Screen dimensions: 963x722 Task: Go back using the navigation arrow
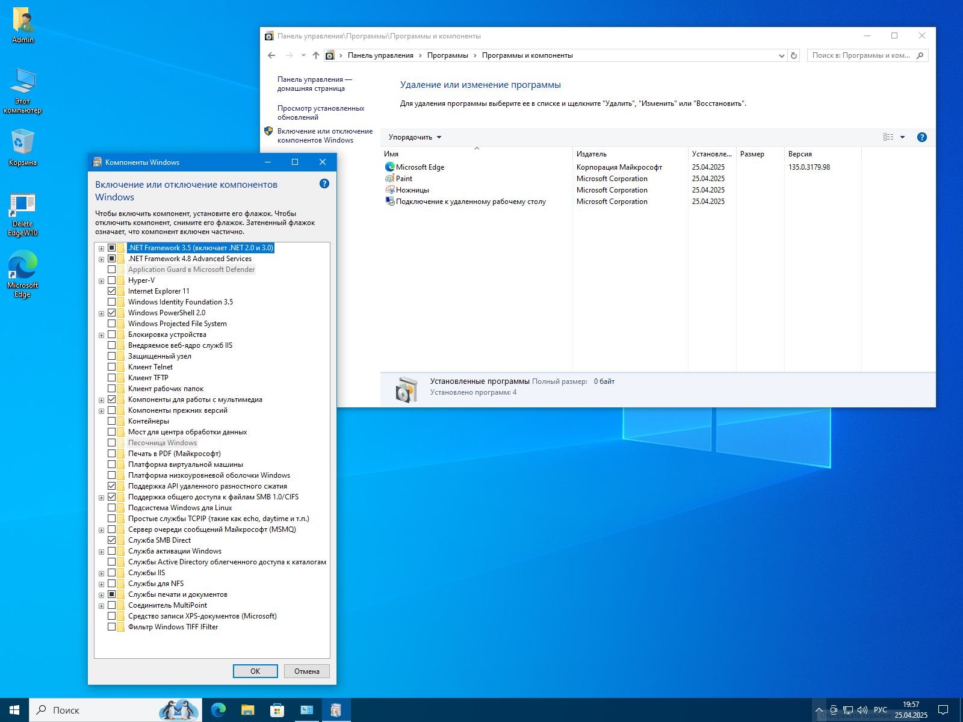point(271,55)
